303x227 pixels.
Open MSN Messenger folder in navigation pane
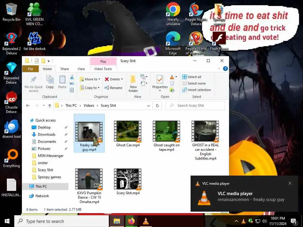[x=51, y=156]
